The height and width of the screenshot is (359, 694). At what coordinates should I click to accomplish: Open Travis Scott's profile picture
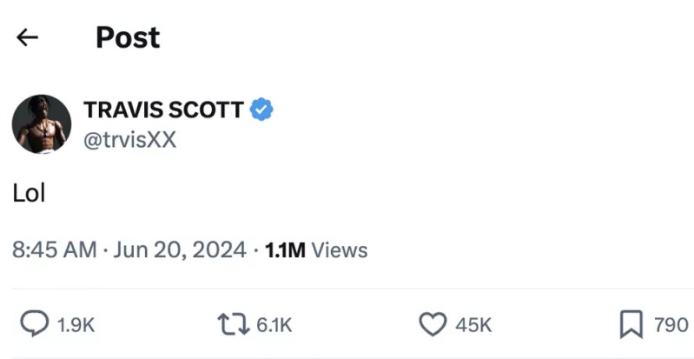click(x=42, y=123)
